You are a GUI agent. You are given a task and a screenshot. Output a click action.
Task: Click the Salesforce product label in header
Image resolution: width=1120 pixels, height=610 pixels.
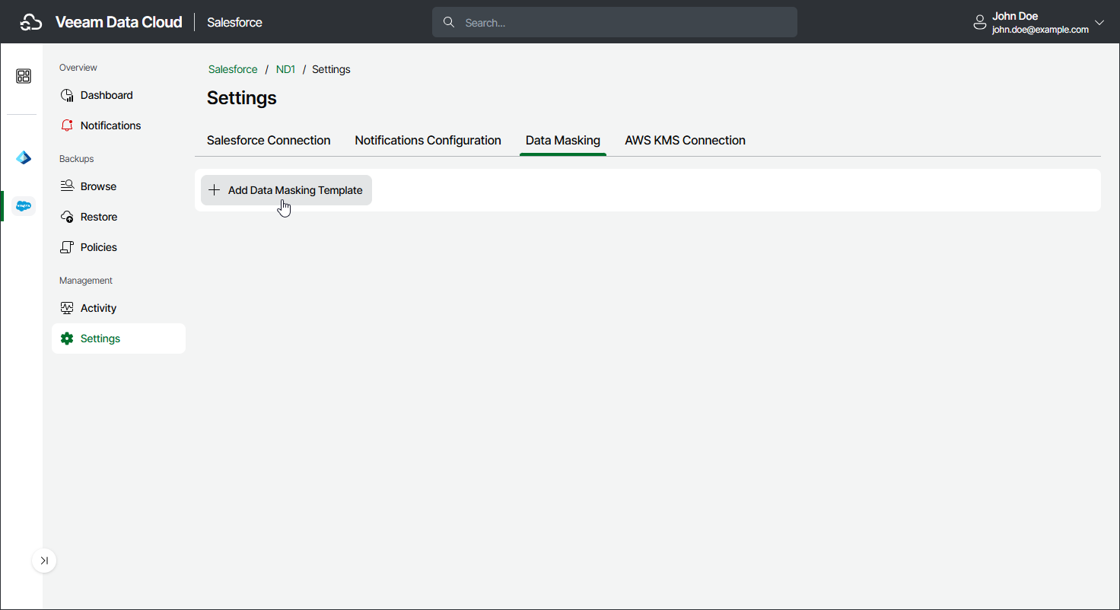pos(234,23)
